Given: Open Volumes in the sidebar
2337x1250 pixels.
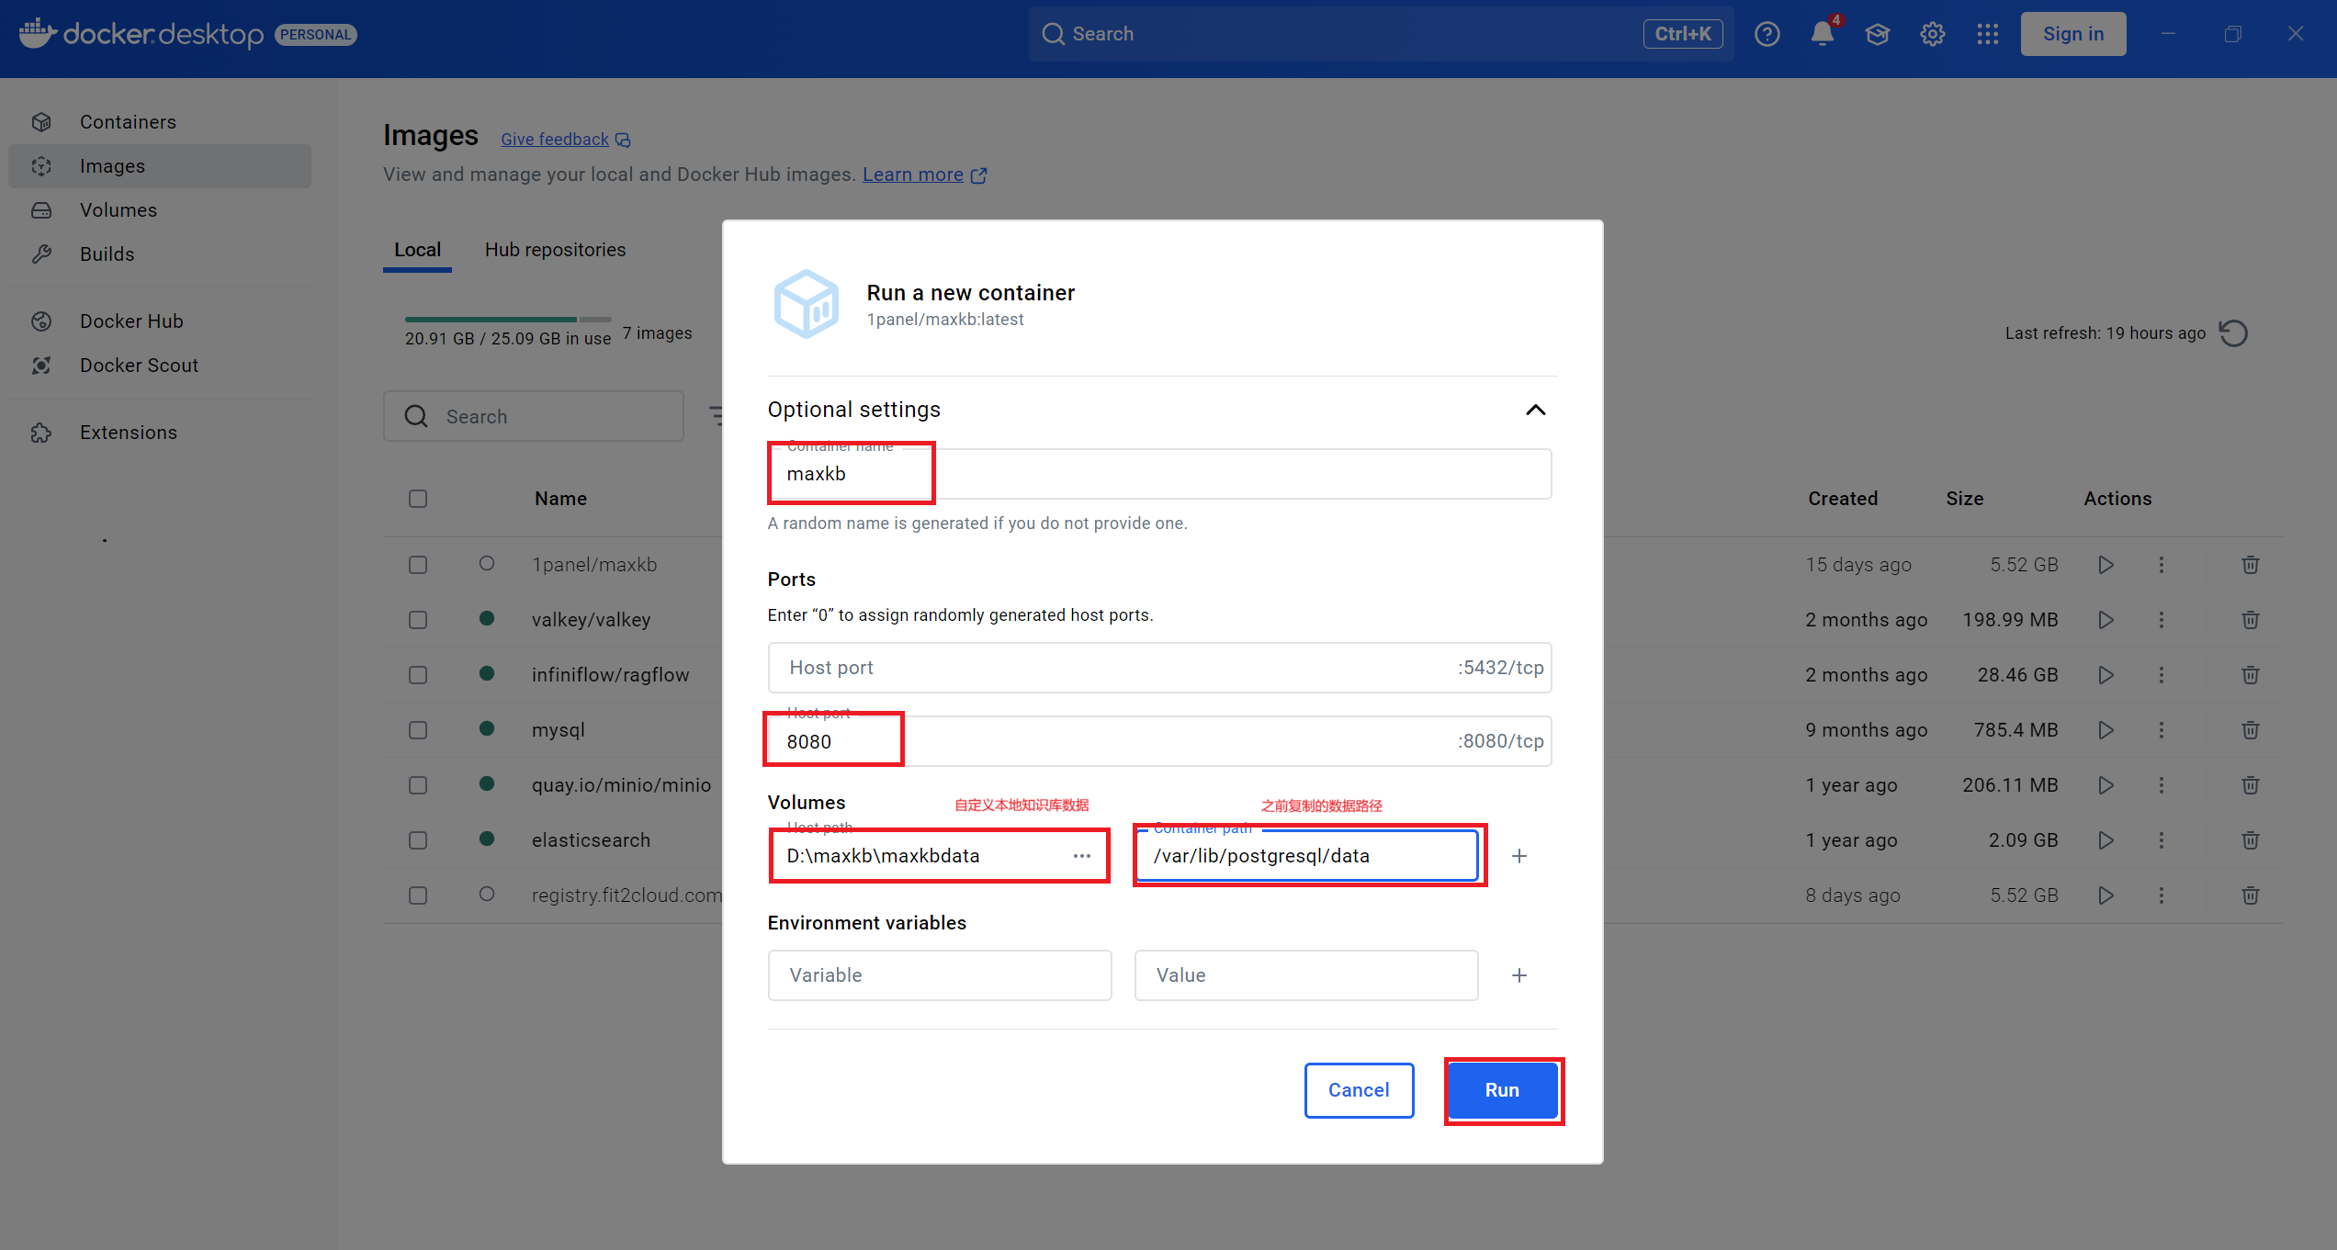Looking at the screenshot, I should 119,210.
